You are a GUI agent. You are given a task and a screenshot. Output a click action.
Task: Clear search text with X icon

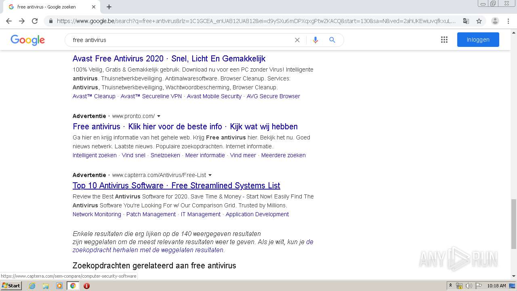[297, 40]
